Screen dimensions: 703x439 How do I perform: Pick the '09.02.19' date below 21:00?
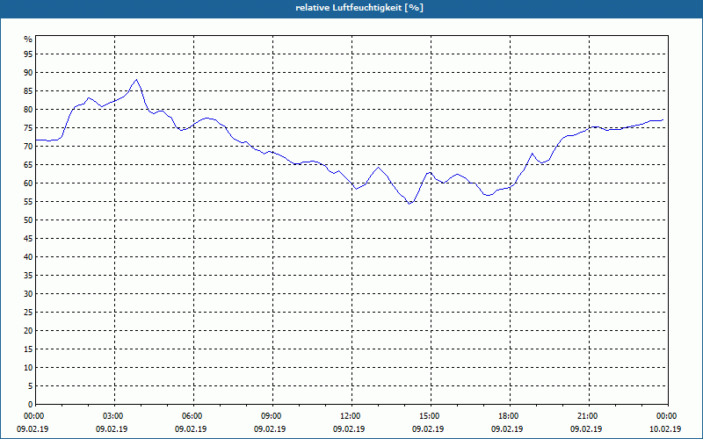tap(586, 429)
